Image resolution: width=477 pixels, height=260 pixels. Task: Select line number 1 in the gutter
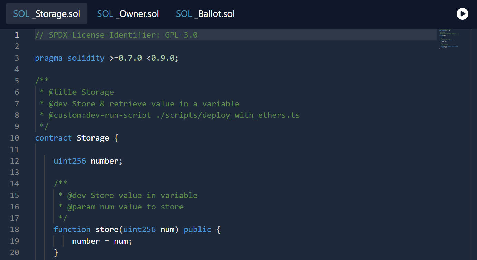[x=17, y=35]
